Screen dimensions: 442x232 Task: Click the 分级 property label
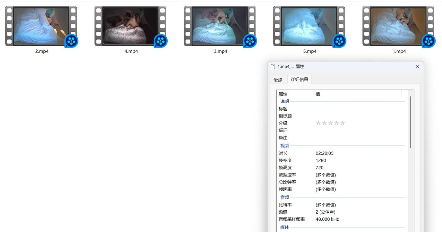[283, 123]
